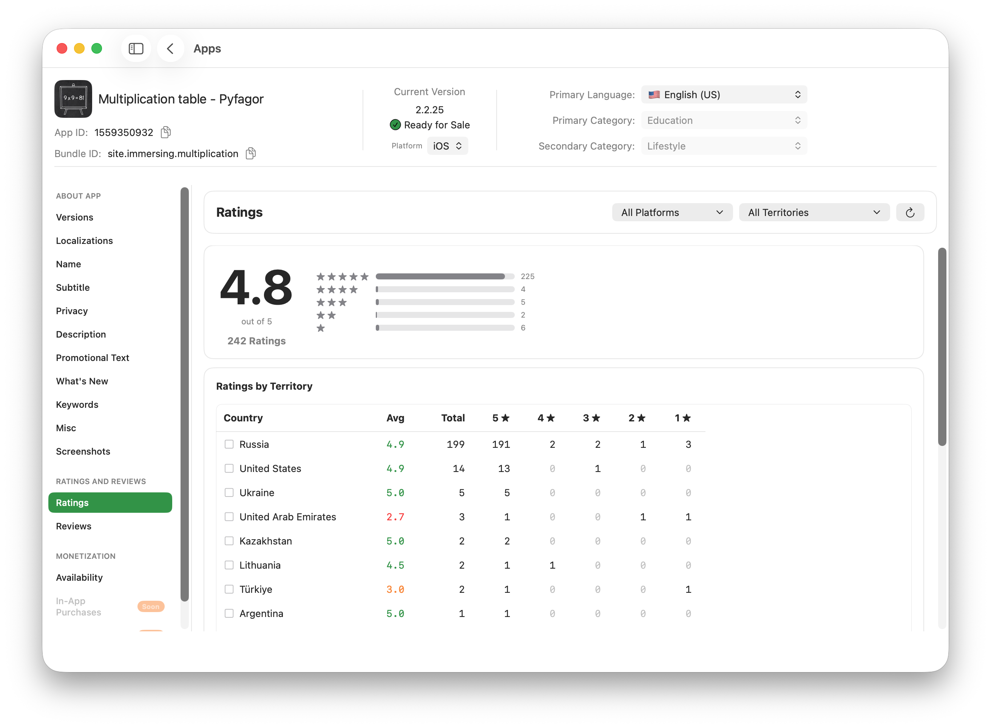Viewport: 991px width, 728px height.
Task: Open the Secondary Category Lifestyle selector
Action: coord(724,145)
